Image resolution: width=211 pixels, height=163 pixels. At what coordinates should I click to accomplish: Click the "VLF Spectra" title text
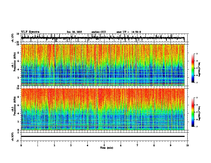30,32
